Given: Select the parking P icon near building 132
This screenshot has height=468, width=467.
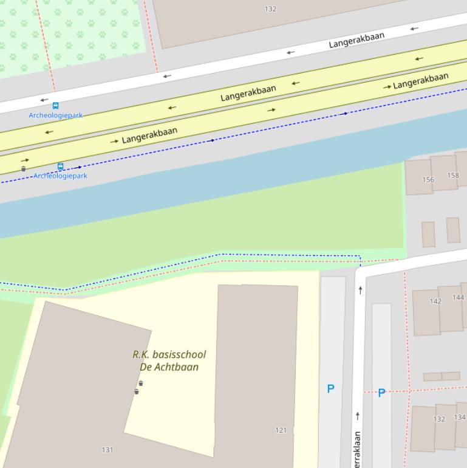Looking at the screenshot, I should pos(381,393).
